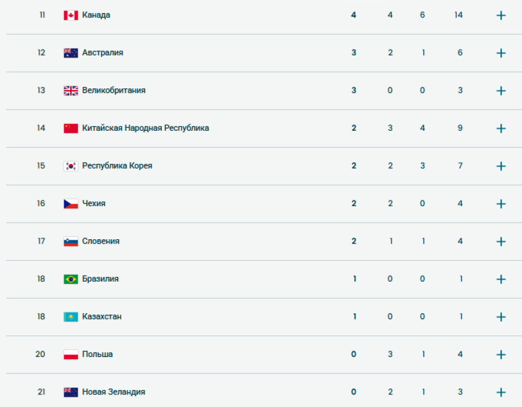
Task: Click Czech Republic's gold medal count
Action: pyautogui.click(x=353, y=203)
